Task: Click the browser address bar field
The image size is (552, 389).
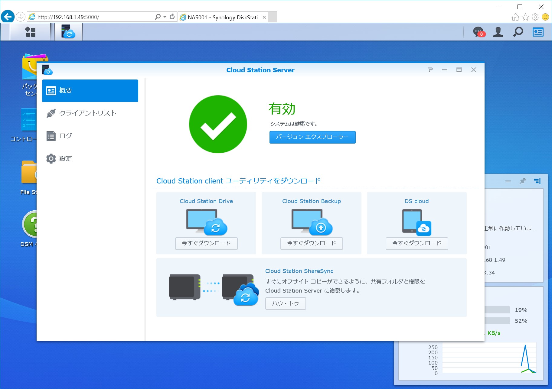Action: 91,17
